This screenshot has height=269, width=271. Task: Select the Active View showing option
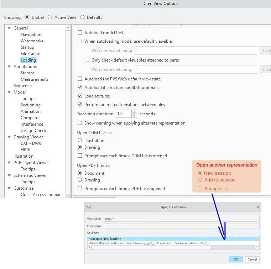(50, 17)
